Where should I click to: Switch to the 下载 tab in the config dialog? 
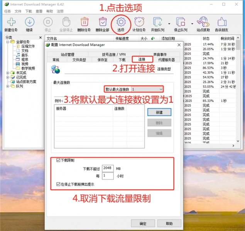[122, 60]
